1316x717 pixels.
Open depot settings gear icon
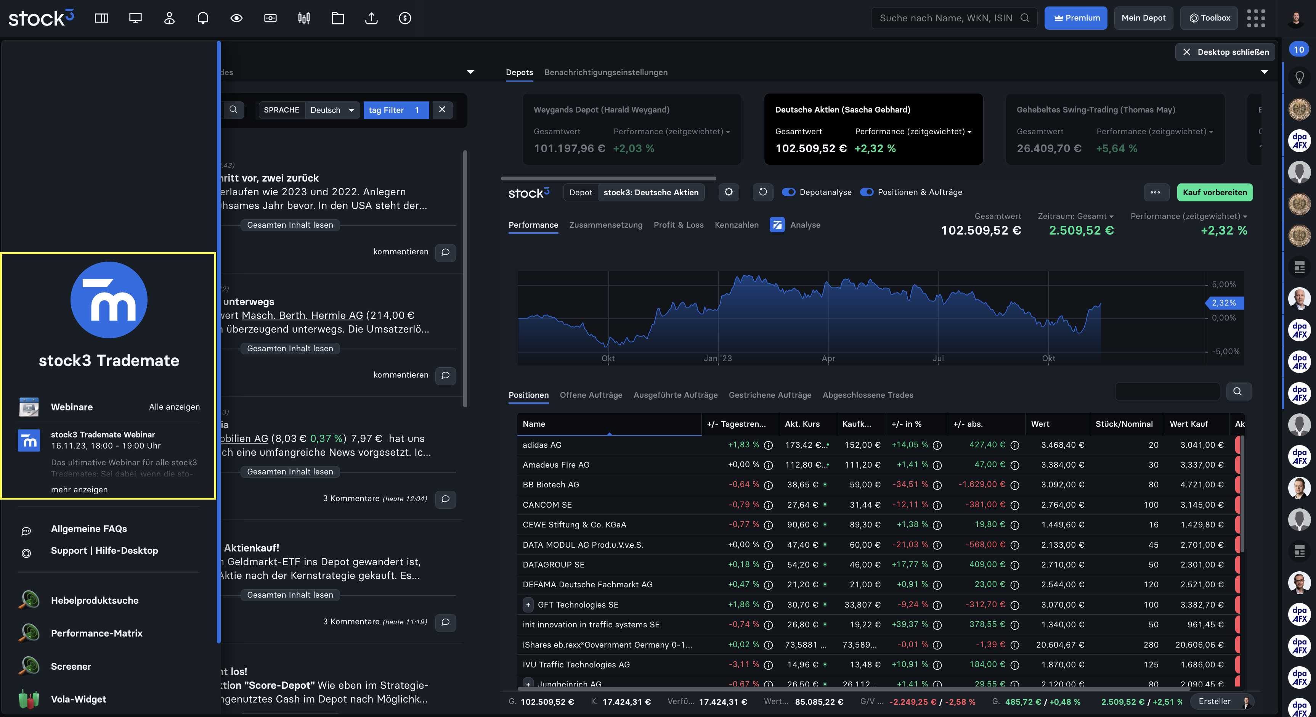pos(729,192)
